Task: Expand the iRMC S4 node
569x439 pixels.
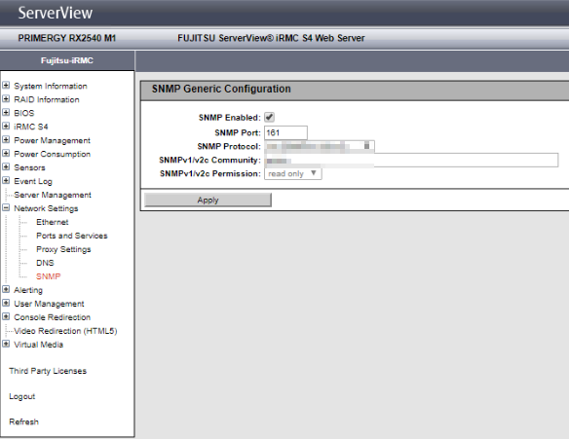Action: pyautogui.click(x=6, y=127)
